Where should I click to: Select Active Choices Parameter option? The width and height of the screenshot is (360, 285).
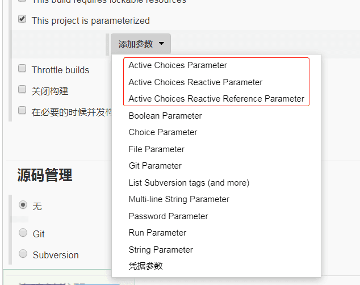click(x=178, y=65)
